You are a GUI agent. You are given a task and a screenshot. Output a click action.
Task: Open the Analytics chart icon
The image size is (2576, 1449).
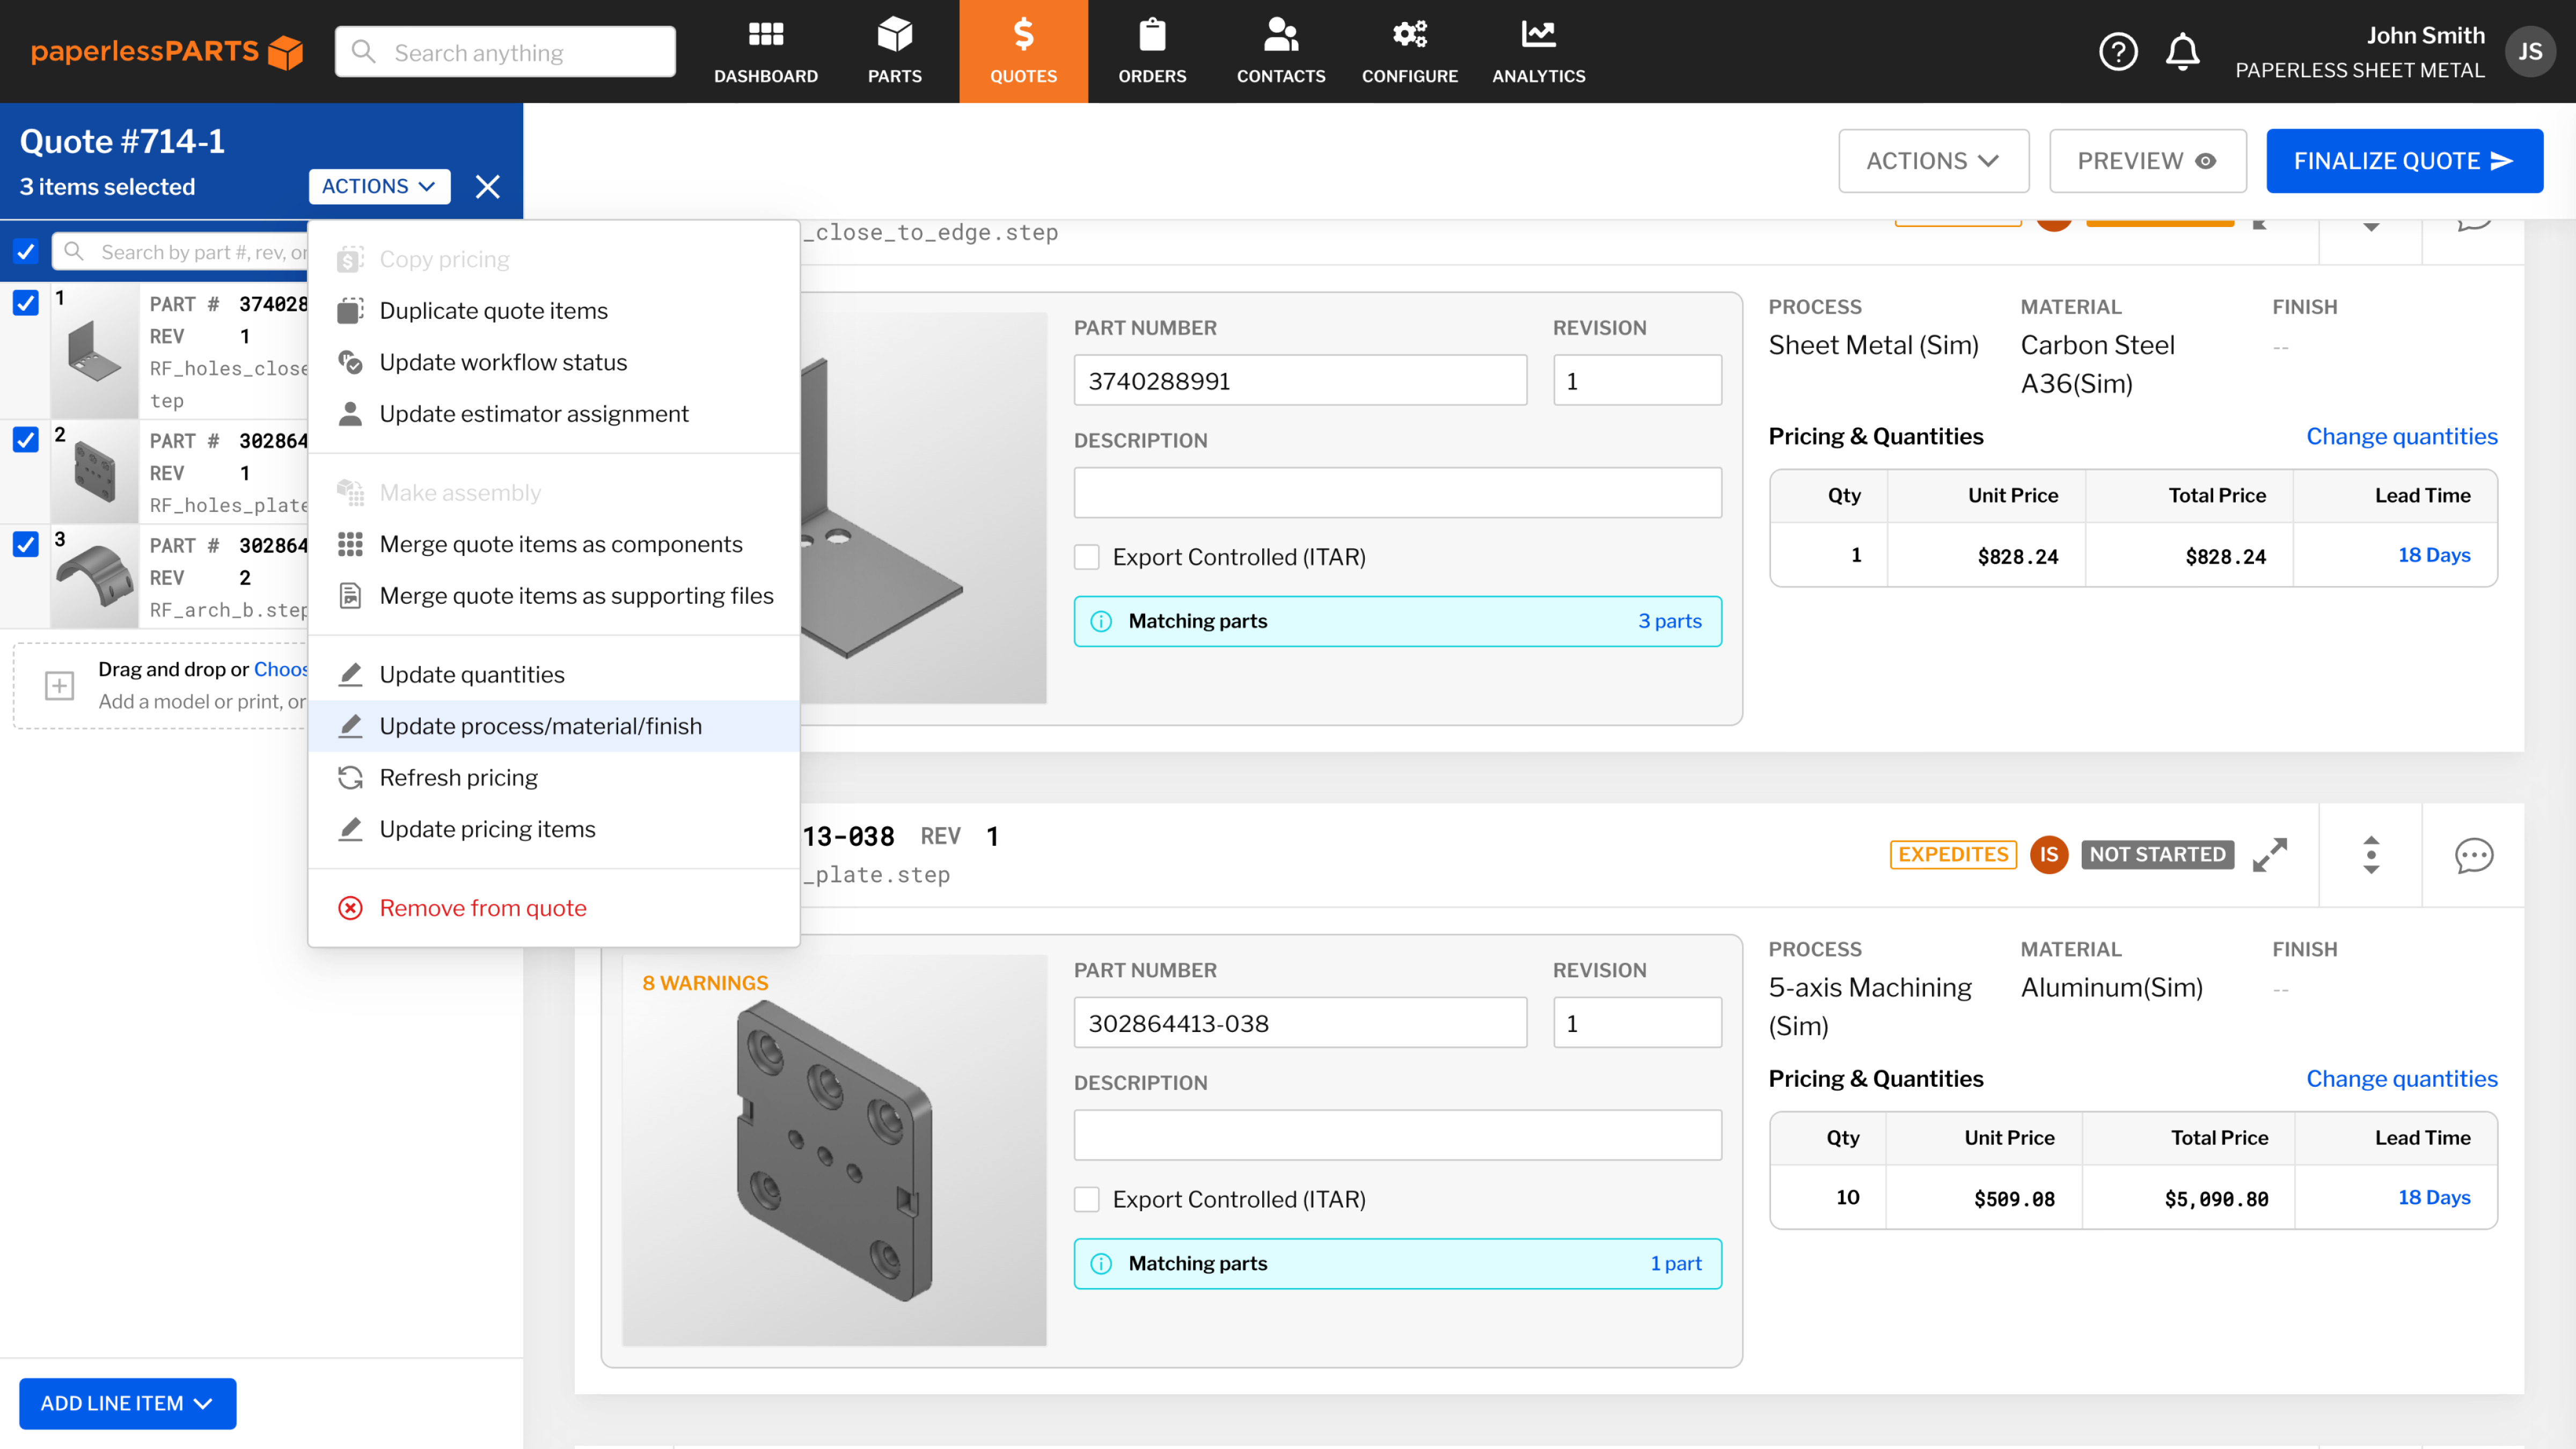[1538, 35]
